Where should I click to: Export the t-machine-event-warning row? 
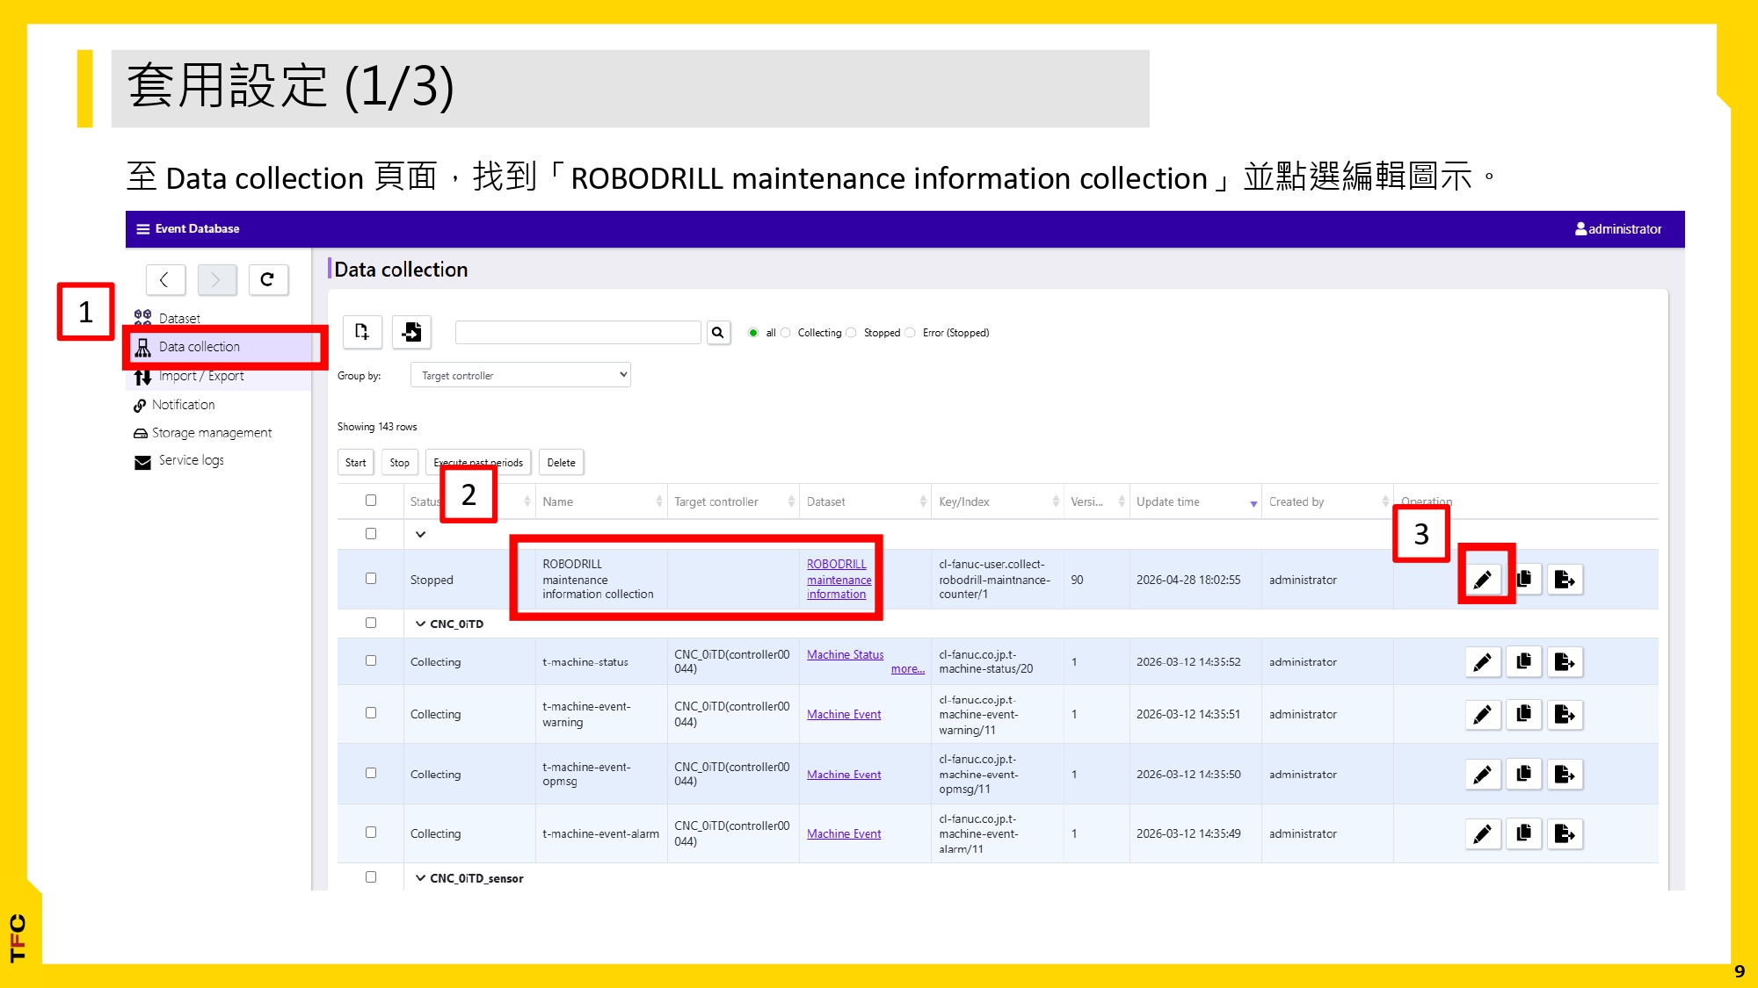click(x=1565, y=715)
